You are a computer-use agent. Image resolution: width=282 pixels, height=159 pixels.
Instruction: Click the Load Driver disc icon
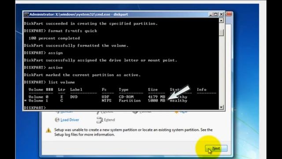coord(57,120)
